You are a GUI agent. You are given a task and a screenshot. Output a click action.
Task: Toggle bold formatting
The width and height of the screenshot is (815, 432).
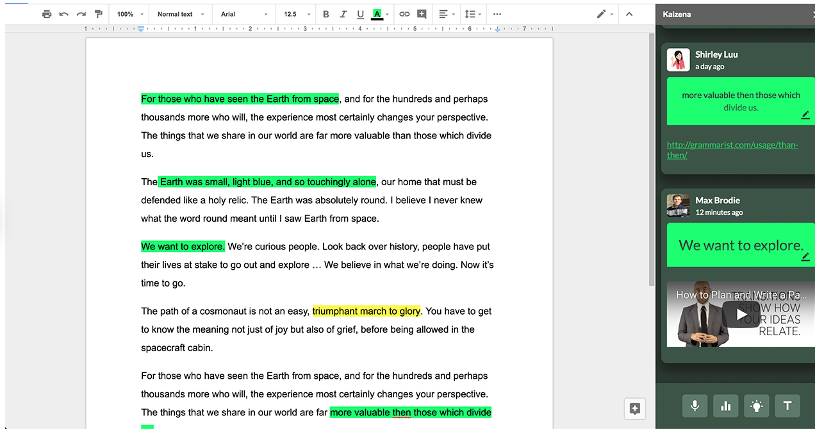point(325,14)
